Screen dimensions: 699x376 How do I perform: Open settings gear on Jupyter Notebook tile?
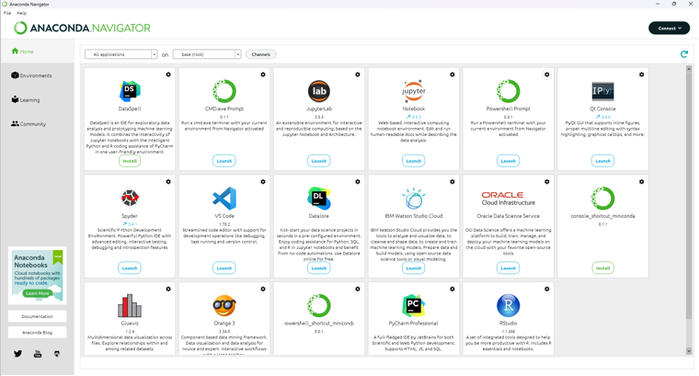[452, 74]
